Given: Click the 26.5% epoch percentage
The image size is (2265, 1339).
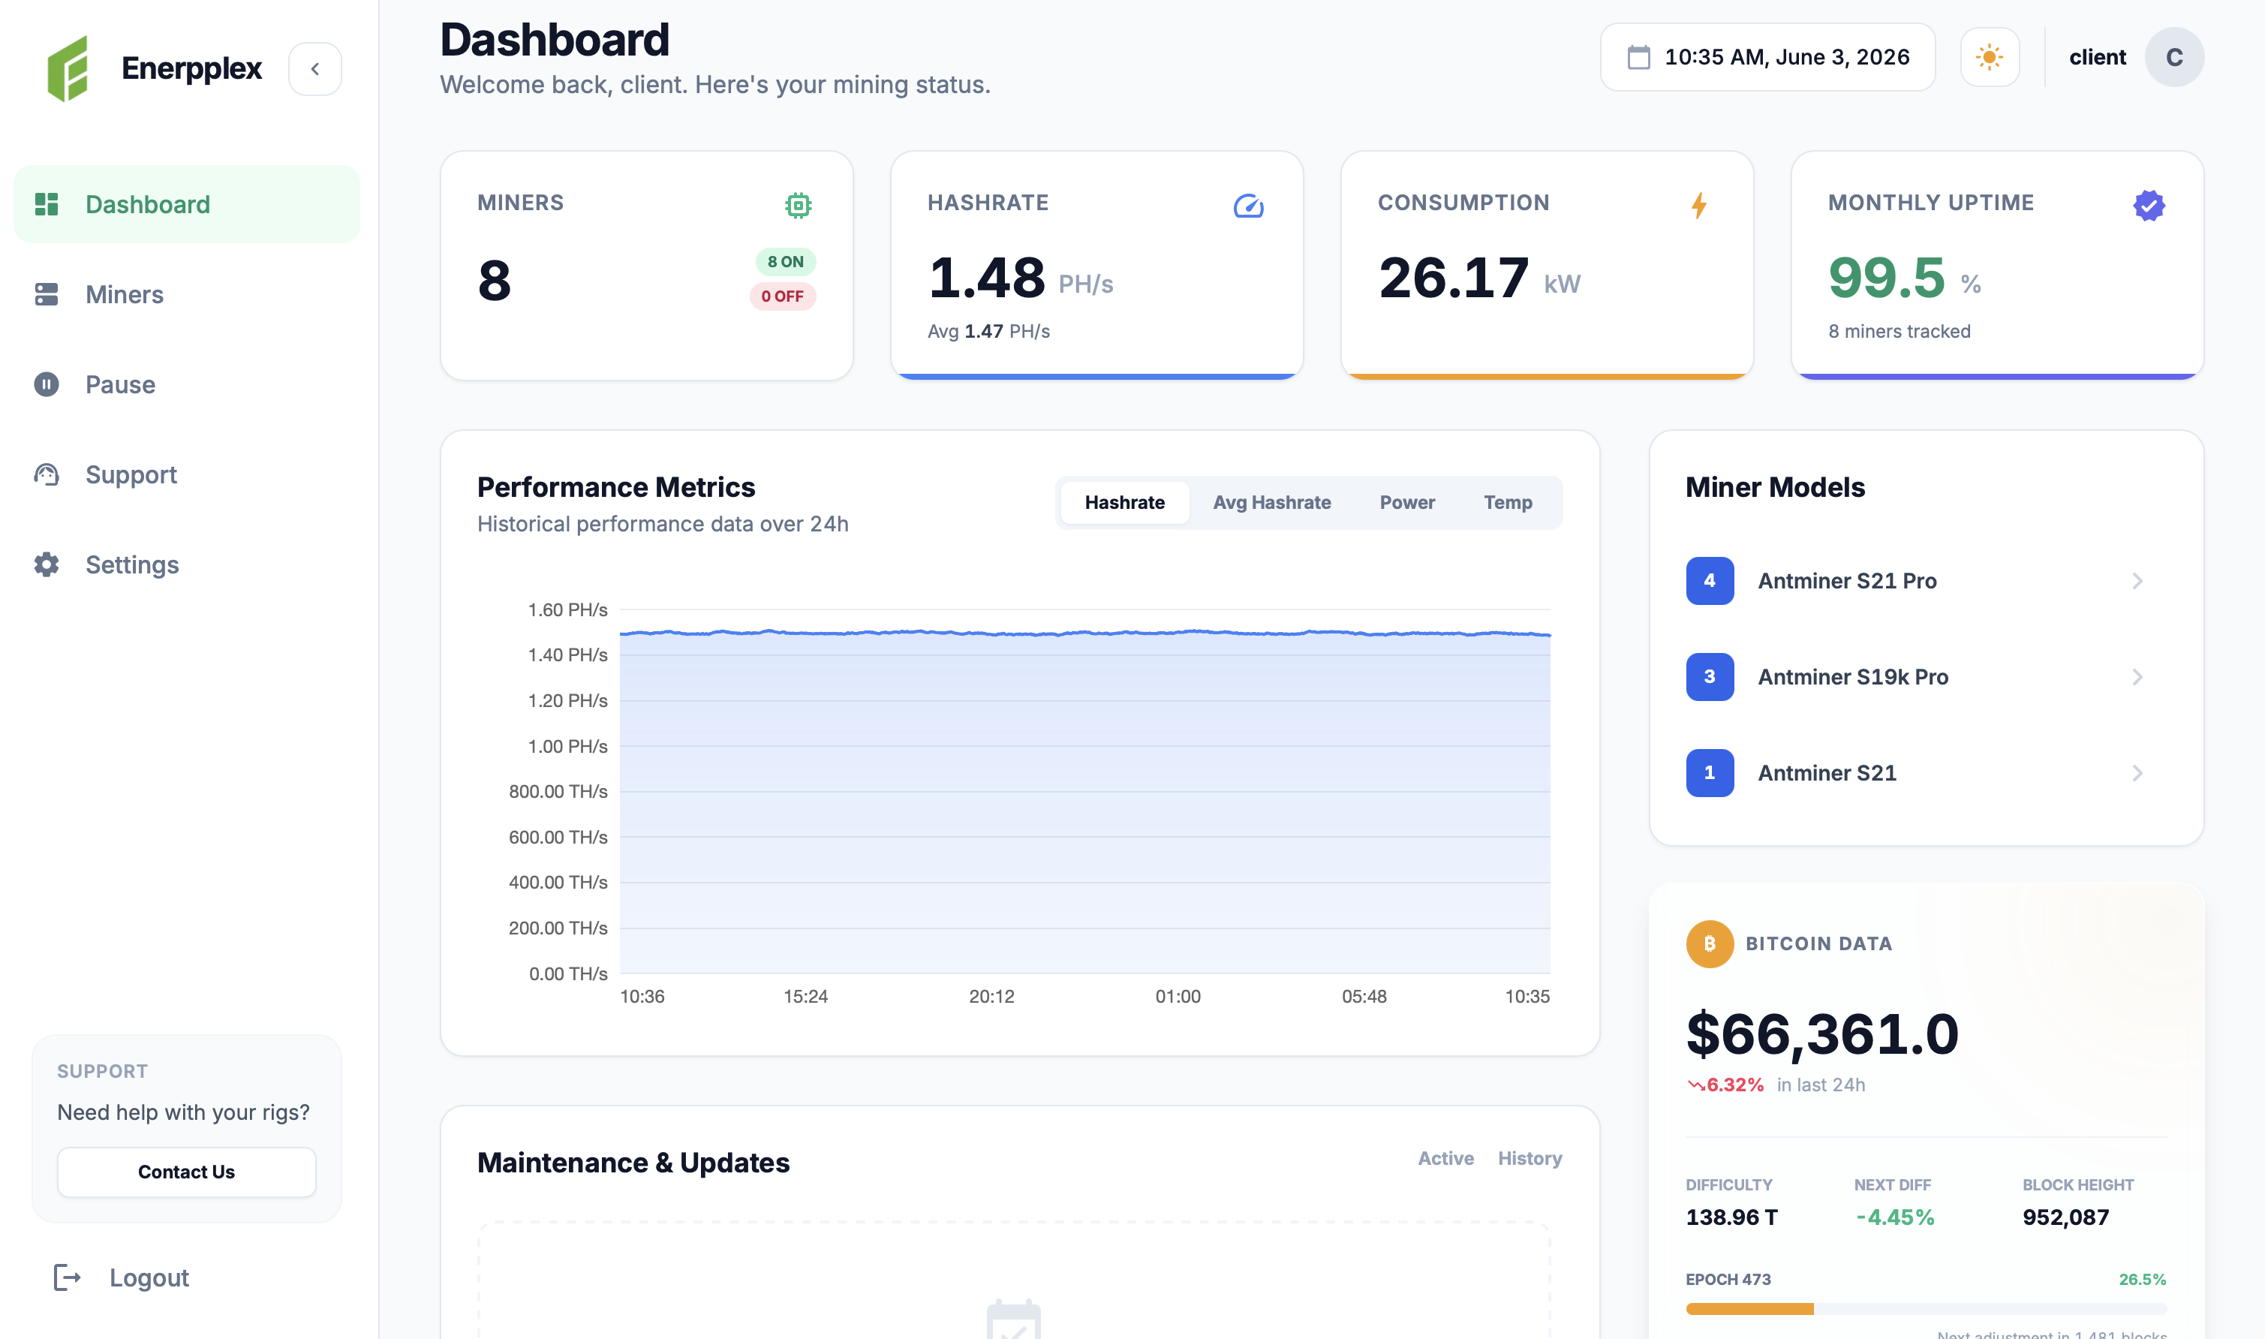Looking at the screenshot, I should tap(2143, 1280).
